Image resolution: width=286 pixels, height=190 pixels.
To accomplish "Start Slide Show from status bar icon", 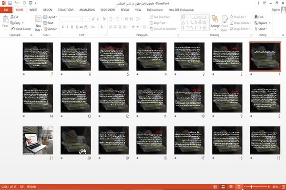I will click(x=239, y=187).
